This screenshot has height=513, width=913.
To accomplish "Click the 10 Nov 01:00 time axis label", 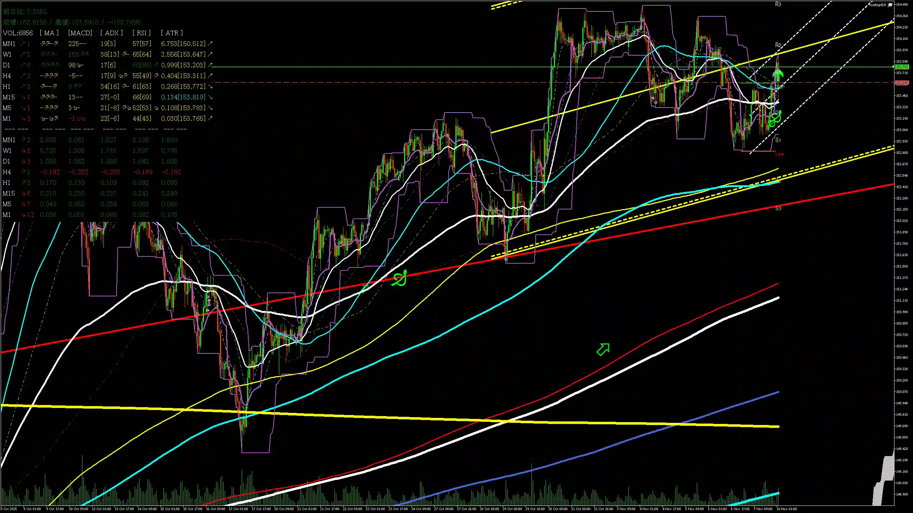I will pyautogui.click(x=787, y=509).
